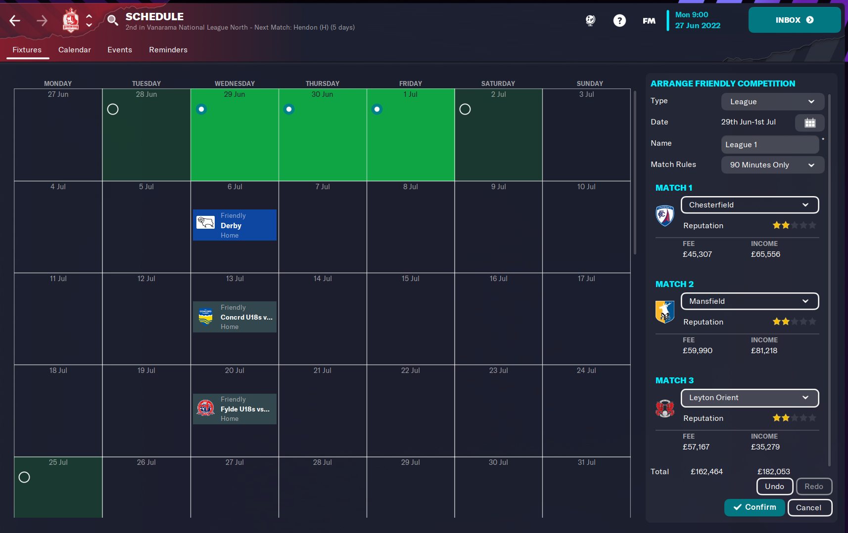Click Chesterfield reputation stars
The image size is (848, 533).
click(x=794, y=225)
